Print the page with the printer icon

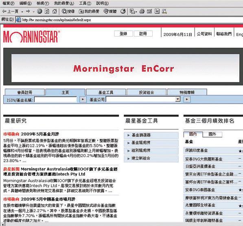tap(142, 11)
